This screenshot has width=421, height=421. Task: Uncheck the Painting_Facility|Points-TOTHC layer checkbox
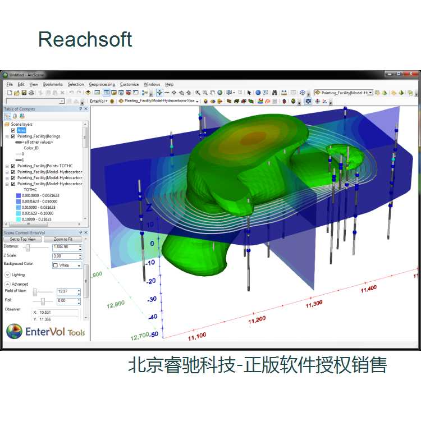pyautogui.click(x=13, y=166)
